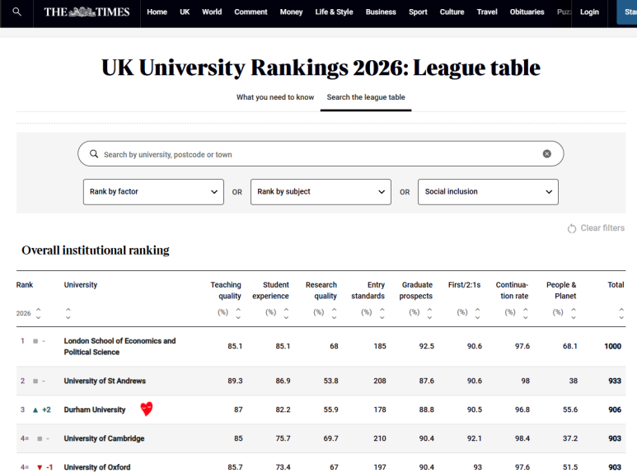
Task: Click the Login button
Action: coord(589,12)
